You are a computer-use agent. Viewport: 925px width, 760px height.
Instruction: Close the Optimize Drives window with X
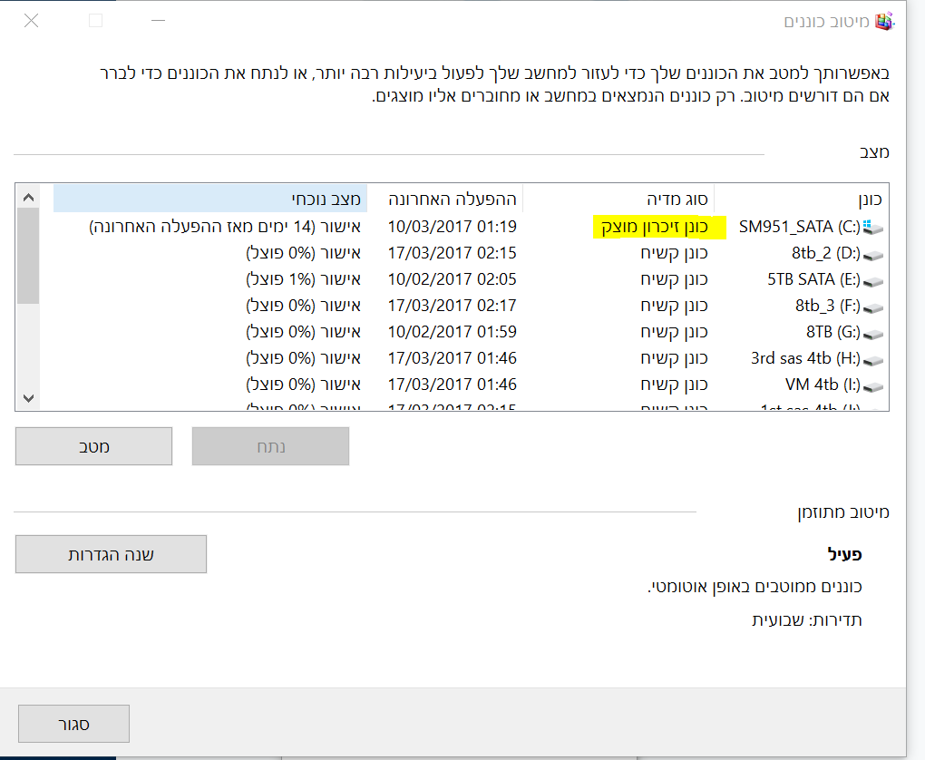pos(31,21)
